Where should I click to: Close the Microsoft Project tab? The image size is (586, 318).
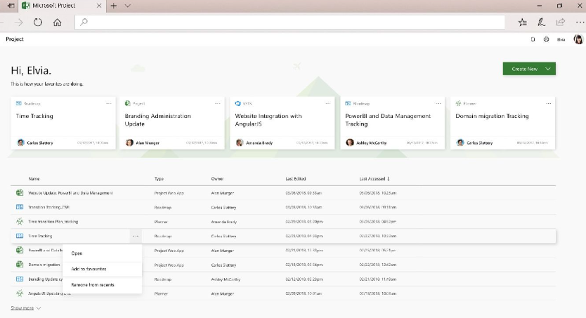click(99, 6)
